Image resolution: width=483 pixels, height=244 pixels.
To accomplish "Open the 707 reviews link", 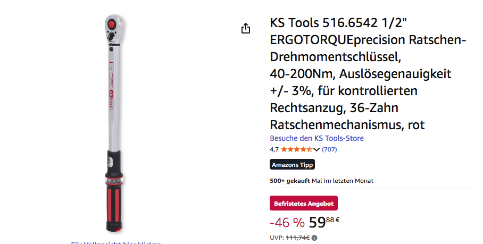I will (x=329, y=149).
